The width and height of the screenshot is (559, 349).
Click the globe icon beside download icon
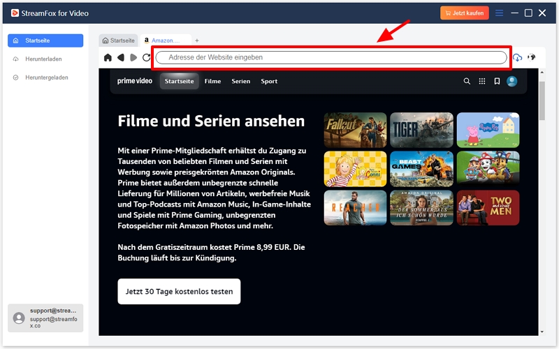point(532,57)
